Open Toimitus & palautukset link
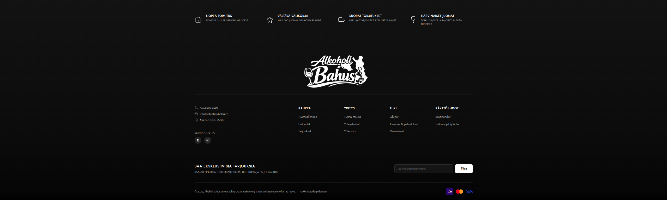The width and height of the screenshot is (667, 200). pyautogui.click(x=404, y=124)
